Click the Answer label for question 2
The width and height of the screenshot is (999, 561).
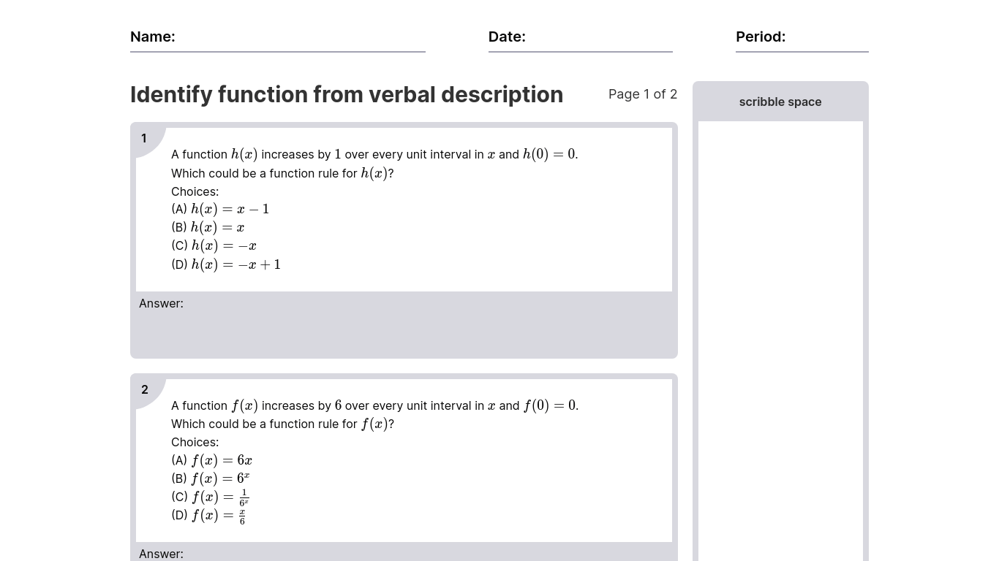(161, 554)
